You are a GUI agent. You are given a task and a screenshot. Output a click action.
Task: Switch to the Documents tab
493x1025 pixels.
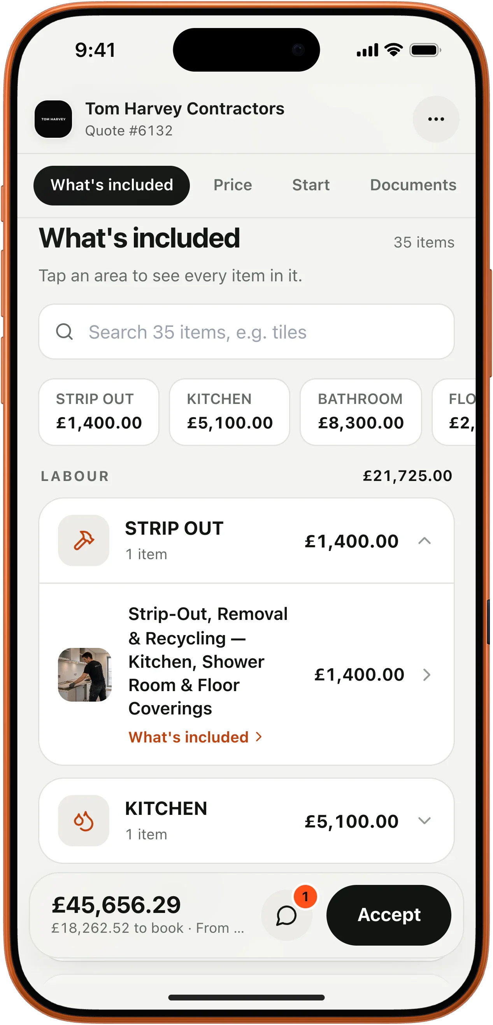click(413, 185)
